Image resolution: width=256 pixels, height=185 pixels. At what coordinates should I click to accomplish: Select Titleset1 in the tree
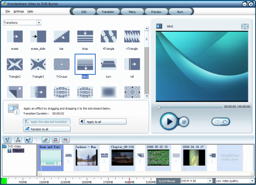click(x=18, y=150)
